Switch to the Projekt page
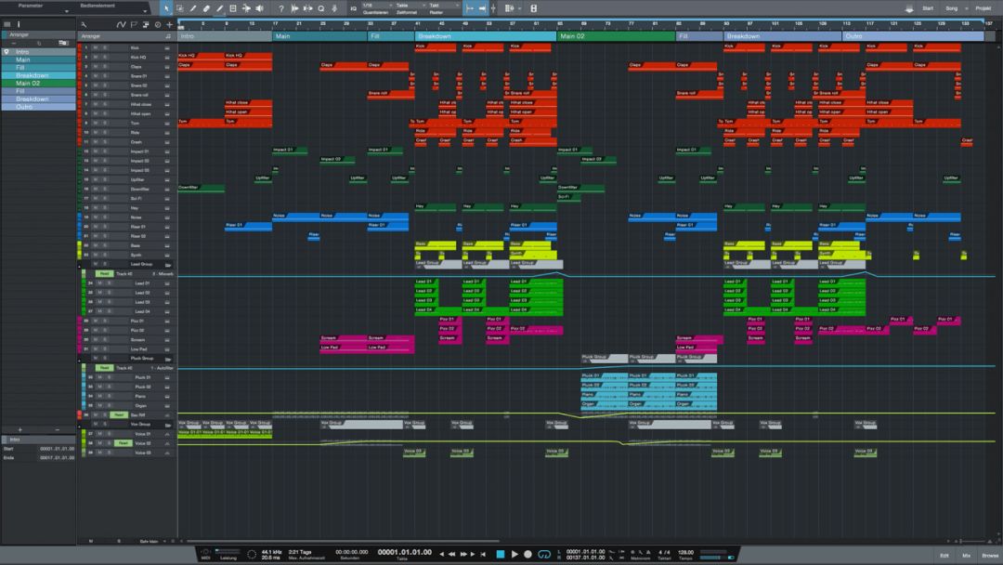The height and width of the screenshot is (565, 1003). [x=984, y=8]
